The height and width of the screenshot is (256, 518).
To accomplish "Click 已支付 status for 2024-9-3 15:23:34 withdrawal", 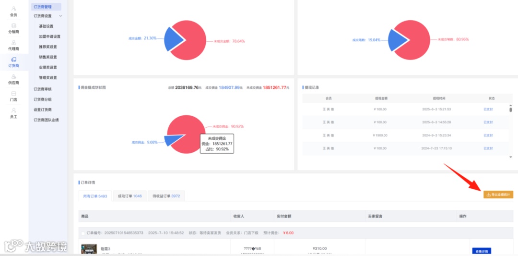I will tap(488, 135).
